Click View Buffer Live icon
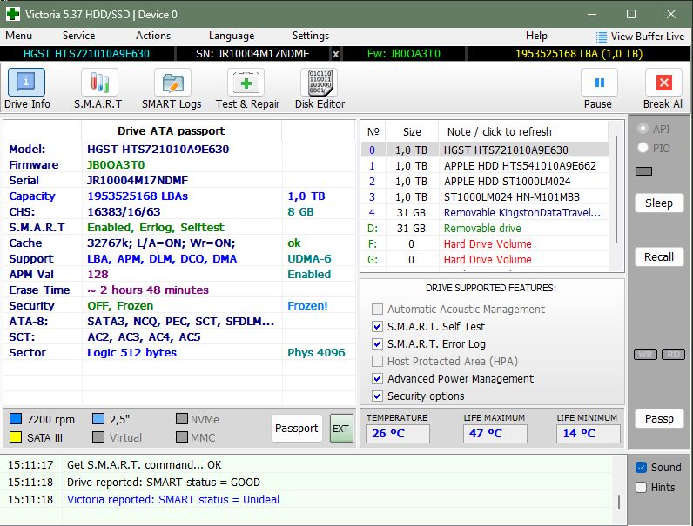This screenshot has height=526, width=693. pyautogui.click(x=601, y=37)
